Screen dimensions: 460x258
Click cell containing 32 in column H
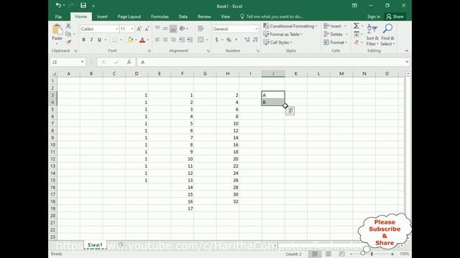(228, 201)
